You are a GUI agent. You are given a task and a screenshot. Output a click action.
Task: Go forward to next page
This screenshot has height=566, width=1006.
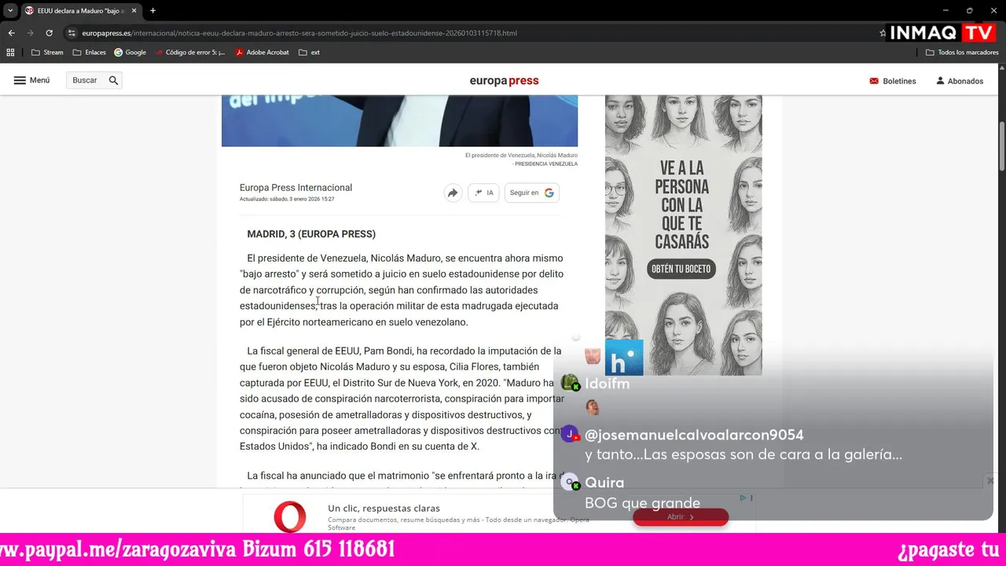(30, 33)
